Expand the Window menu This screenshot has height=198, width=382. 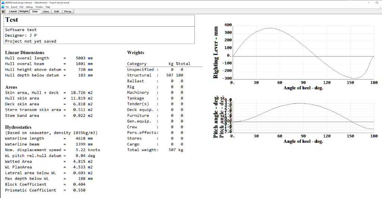pos(39,7)
